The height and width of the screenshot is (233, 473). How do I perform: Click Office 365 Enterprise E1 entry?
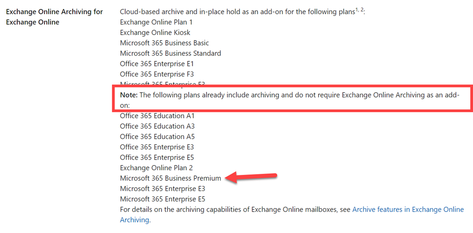(157, 64)
